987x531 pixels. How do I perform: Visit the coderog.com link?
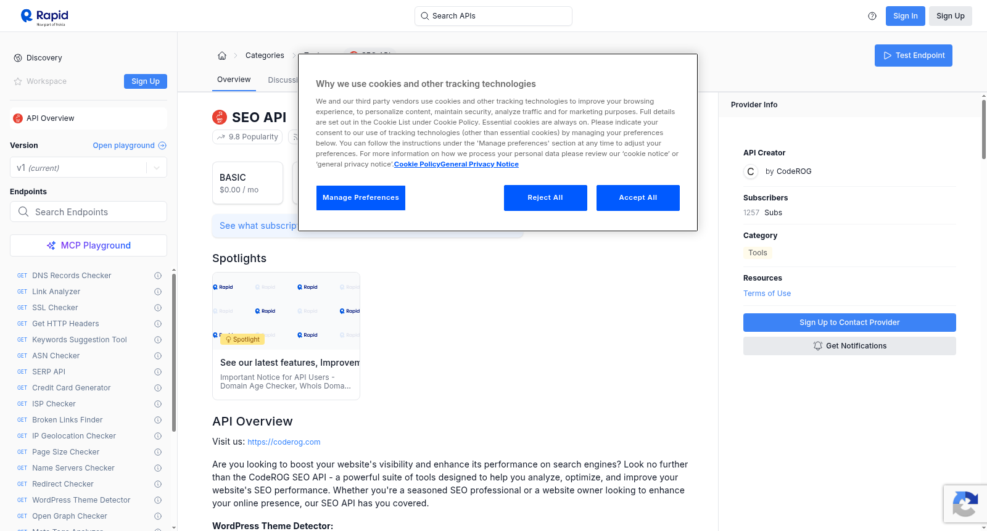284,442
